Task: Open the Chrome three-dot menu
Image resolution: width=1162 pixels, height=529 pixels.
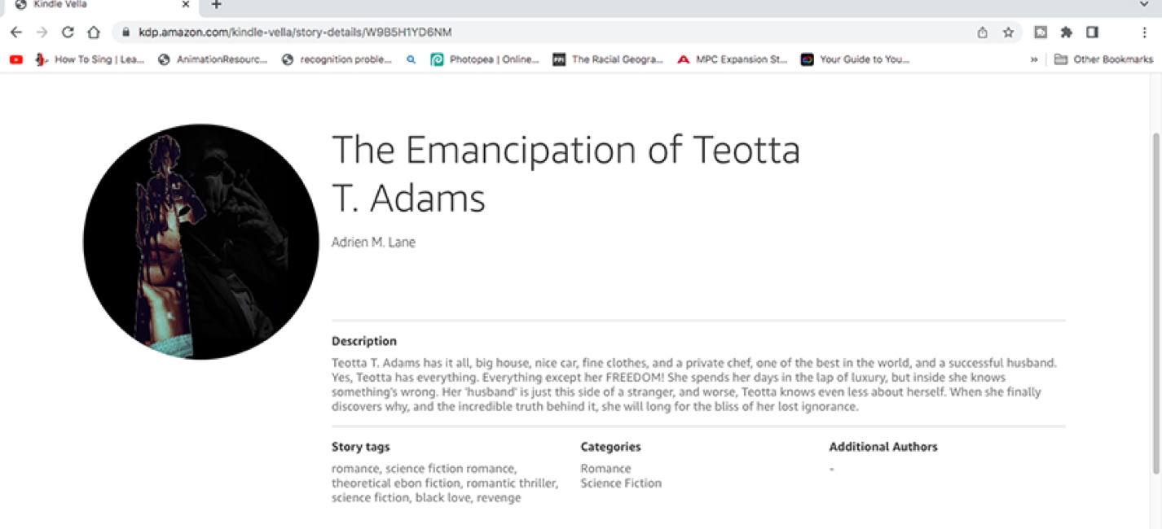Action: pyautogui.click(x=1144, y=33)
